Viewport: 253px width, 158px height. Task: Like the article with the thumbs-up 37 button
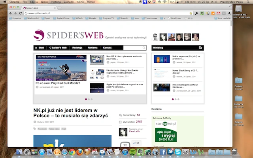click(x=136, y=143)
